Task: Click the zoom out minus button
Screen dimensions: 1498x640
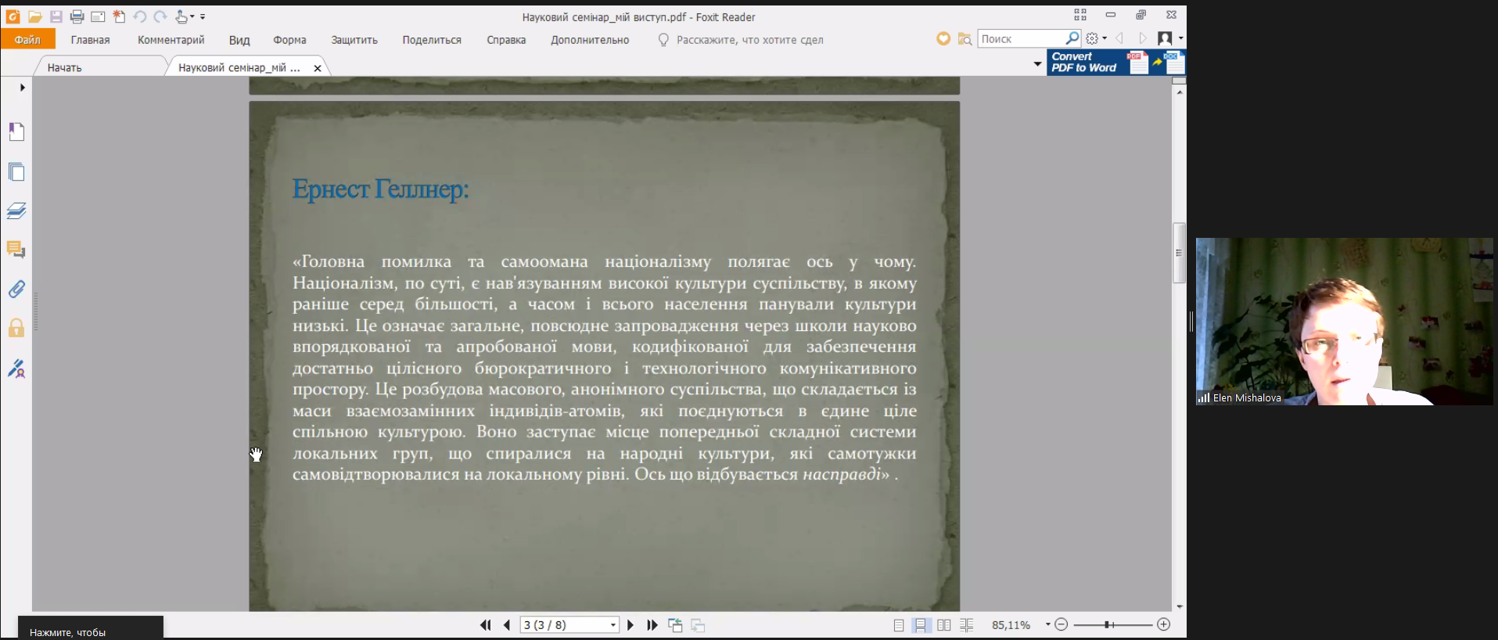Action: tap(1061, 624)
